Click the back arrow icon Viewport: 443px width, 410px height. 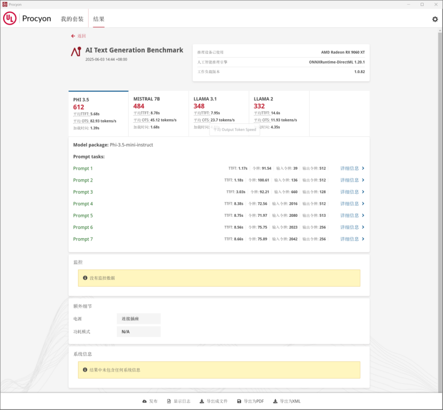(73, 36)
